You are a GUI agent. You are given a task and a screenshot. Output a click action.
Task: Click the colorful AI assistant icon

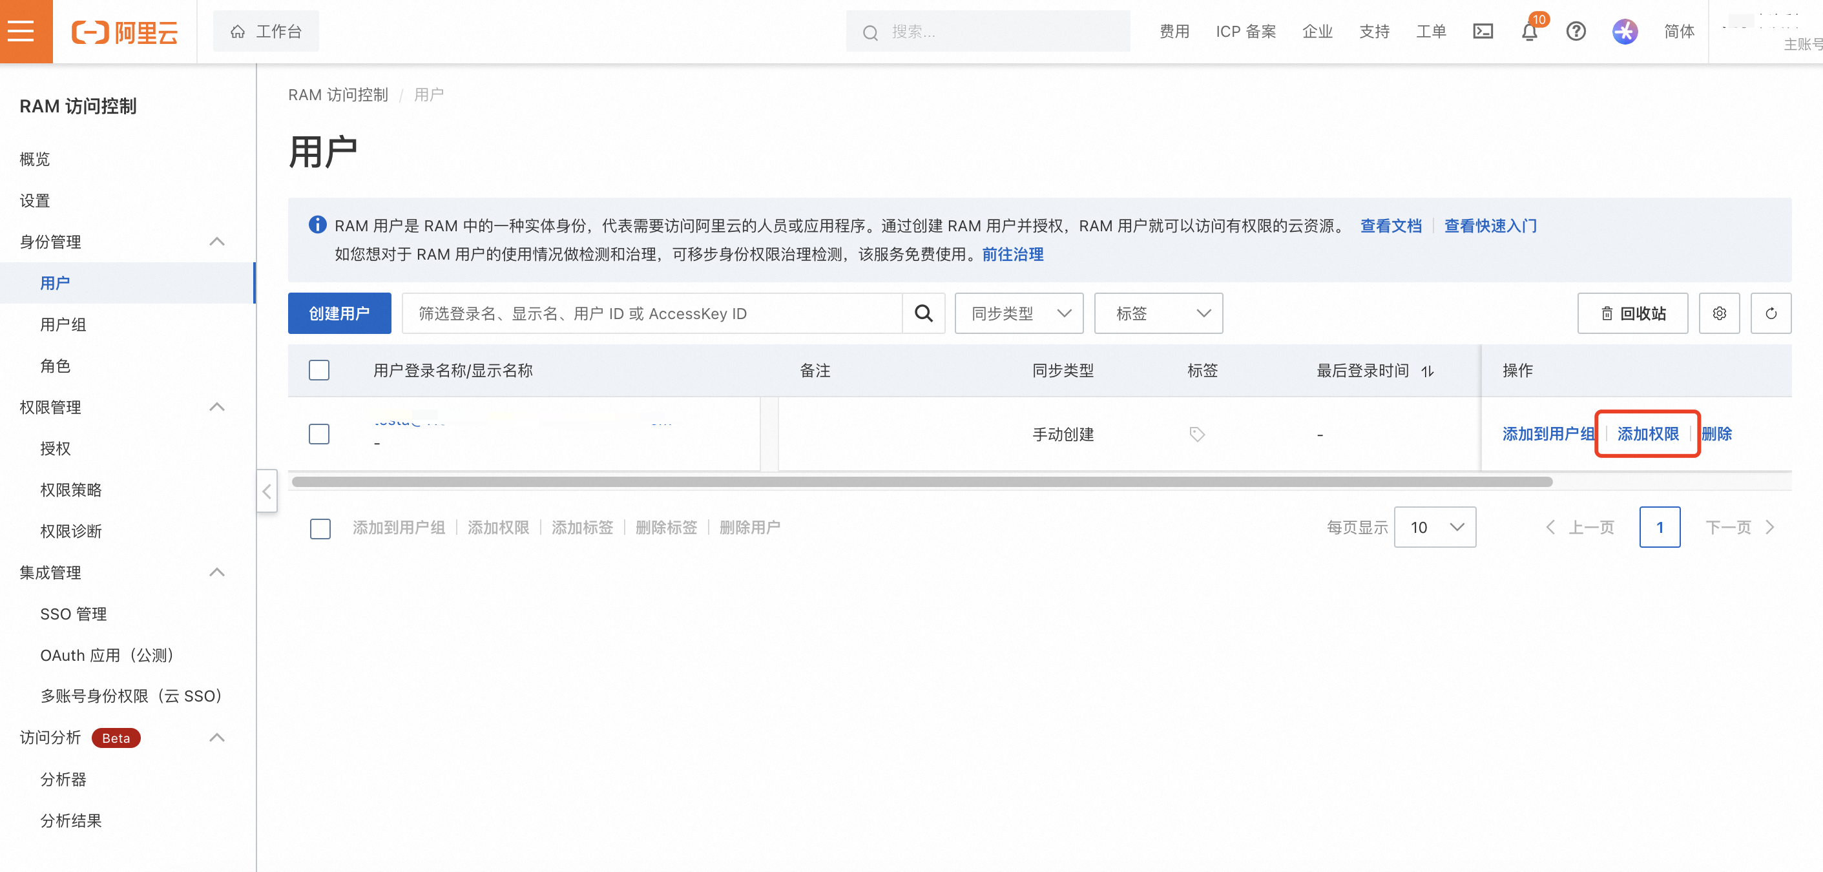pos(1625,31)
